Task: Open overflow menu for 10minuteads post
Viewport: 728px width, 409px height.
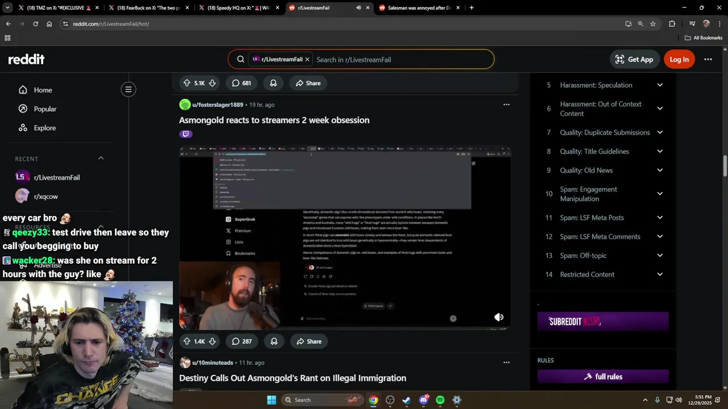Action: 506,362
